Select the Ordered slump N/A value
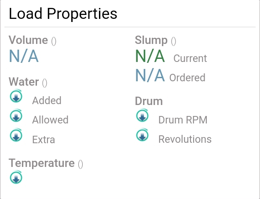The width and height of the screenshot is (260, 199). (x=150, y=76)
